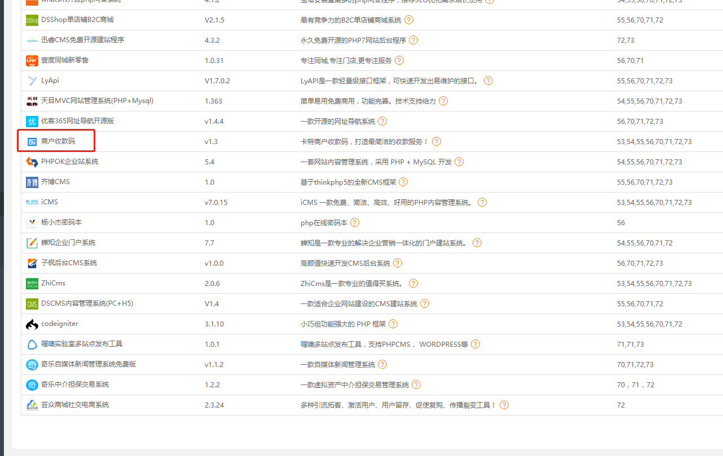This screenshot has width=723, height=456.
Task: Select the name text 迅睿CMS免费开源建站程序
Action: point(83,40)
